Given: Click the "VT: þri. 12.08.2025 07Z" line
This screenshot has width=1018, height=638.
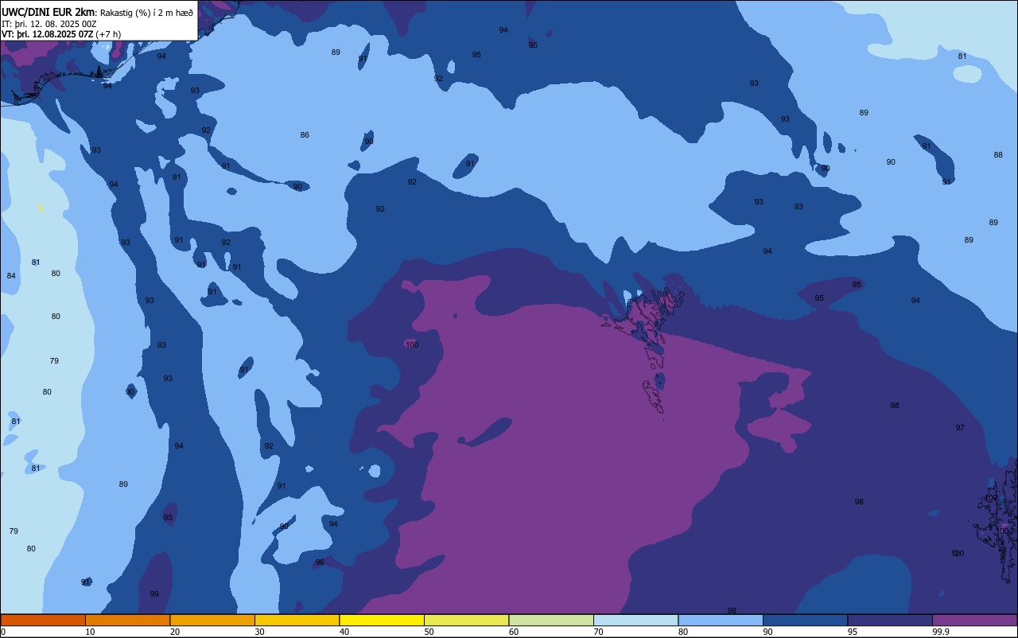Looking at the screenshot, I should 48,34.
